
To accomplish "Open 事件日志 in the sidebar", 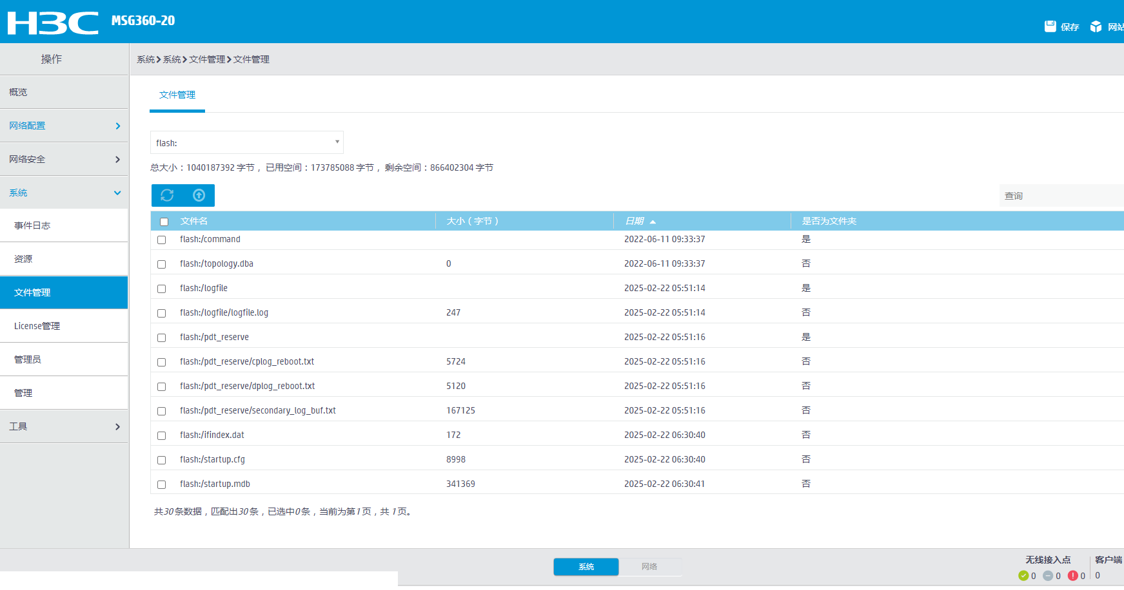I will click(x=32, y=225).
